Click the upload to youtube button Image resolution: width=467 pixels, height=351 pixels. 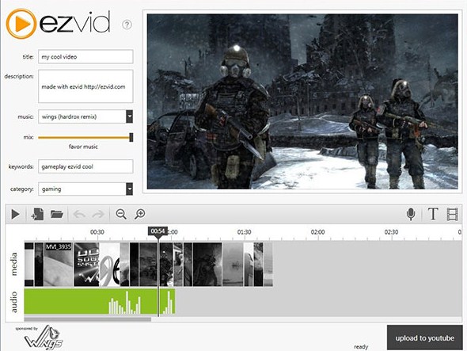coord(425,338)
